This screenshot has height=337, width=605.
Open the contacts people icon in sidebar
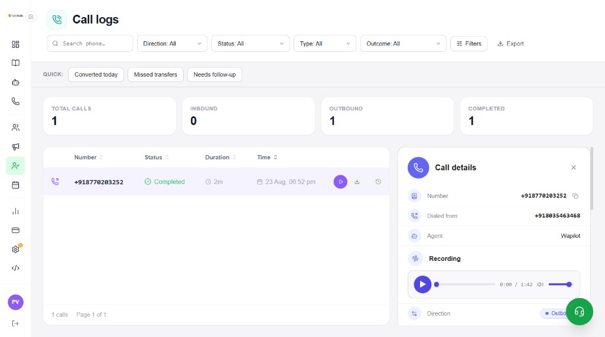[15, 127]
